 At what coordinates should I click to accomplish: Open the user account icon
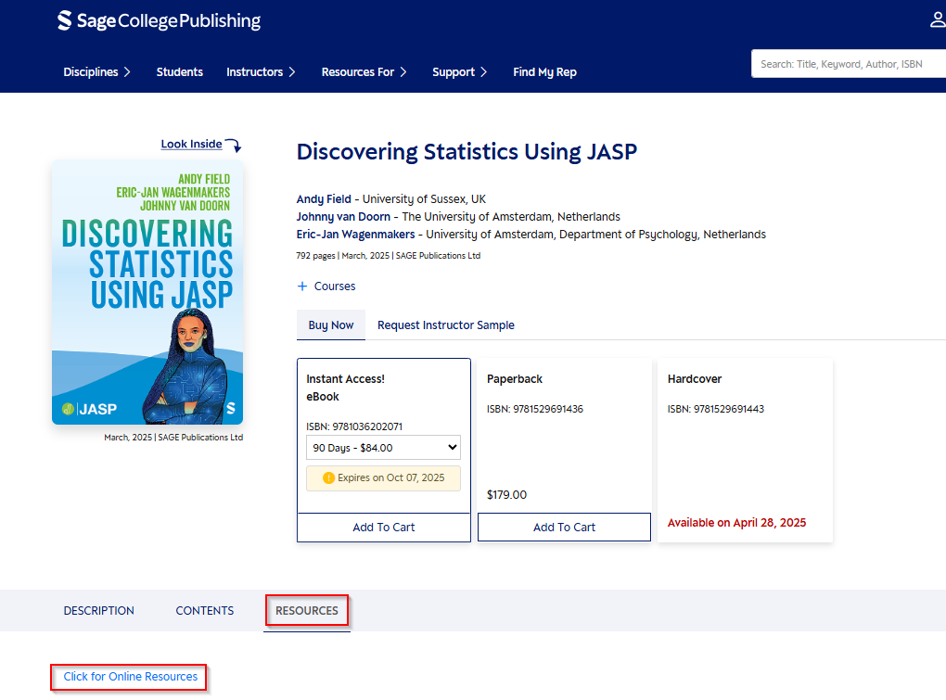click(937, 19)
